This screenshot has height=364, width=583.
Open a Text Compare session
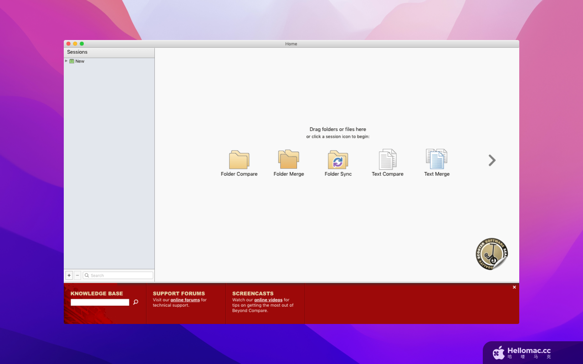(388, 163)
